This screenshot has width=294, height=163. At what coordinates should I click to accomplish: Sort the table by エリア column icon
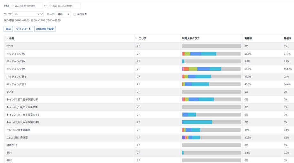click(136, 38)
